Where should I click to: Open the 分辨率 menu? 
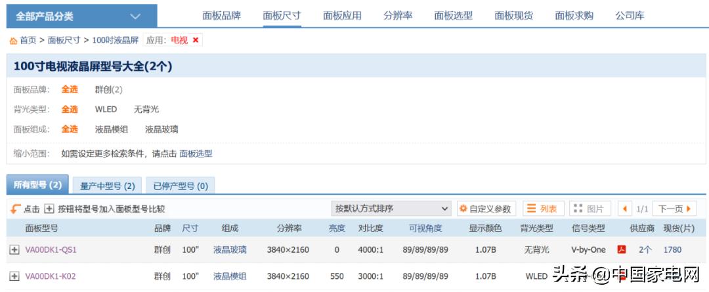(x=398, y=16)
